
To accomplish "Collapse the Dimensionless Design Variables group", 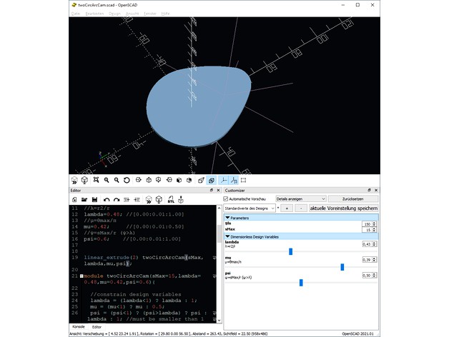I will 227,236.
